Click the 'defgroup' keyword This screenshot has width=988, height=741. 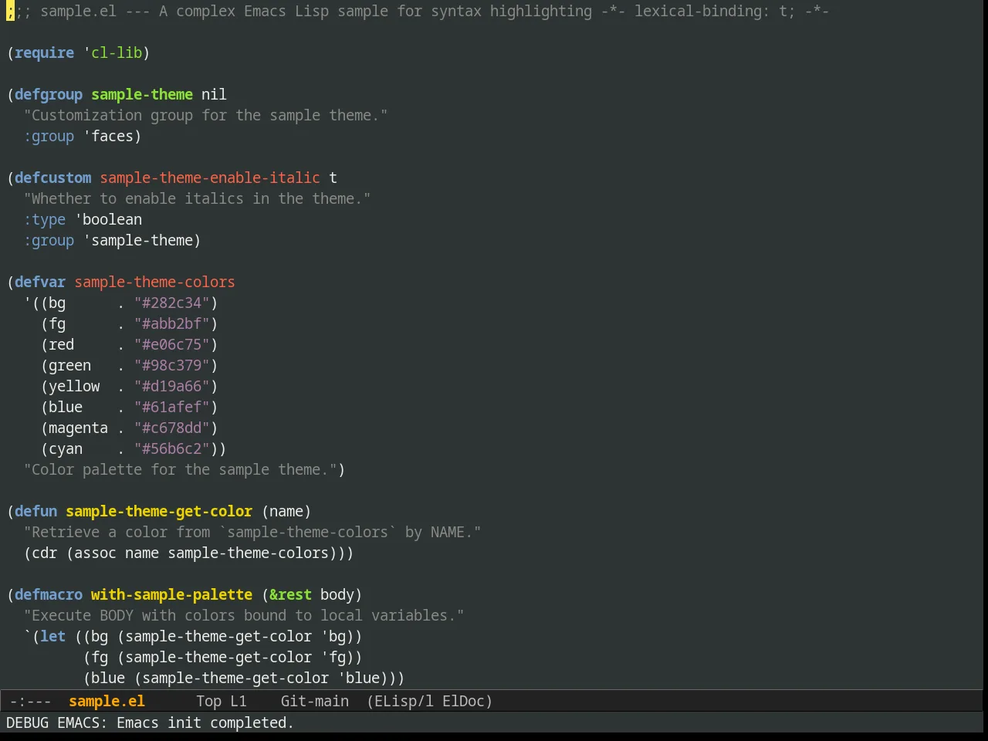tap(49, 94)
